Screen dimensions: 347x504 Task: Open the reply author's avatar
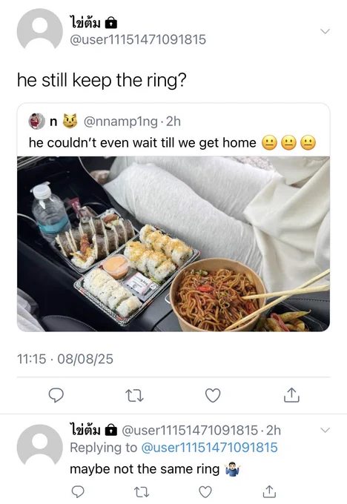click(x=40, y=445)
